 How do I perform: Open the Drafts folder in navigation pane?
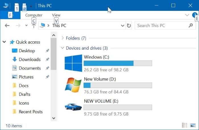tap(25, 94)
